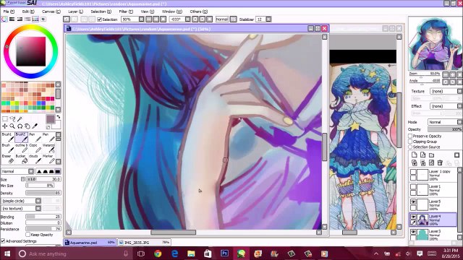The height and width of the screenshot is (260, 463).
Task: Click the foreground color swatch
Action: coord(51,119)
